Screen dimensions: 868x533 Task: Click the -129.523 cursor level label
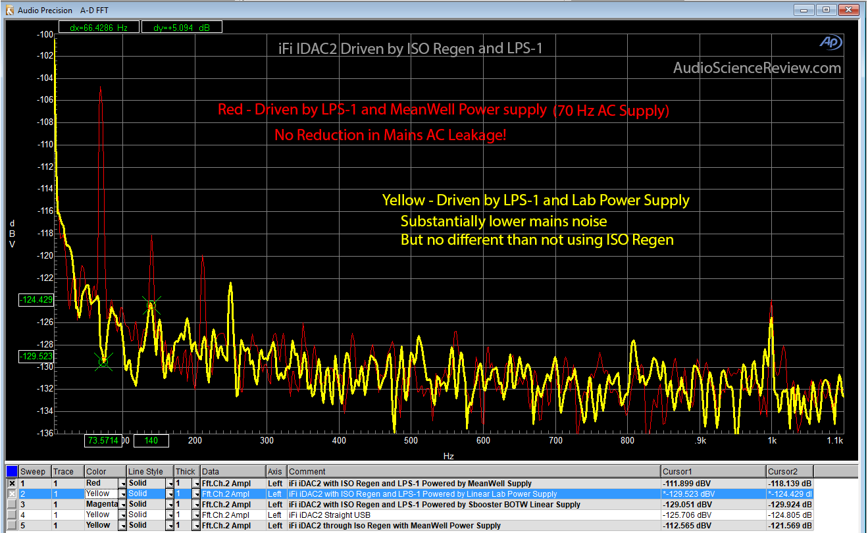pos(37,357)
